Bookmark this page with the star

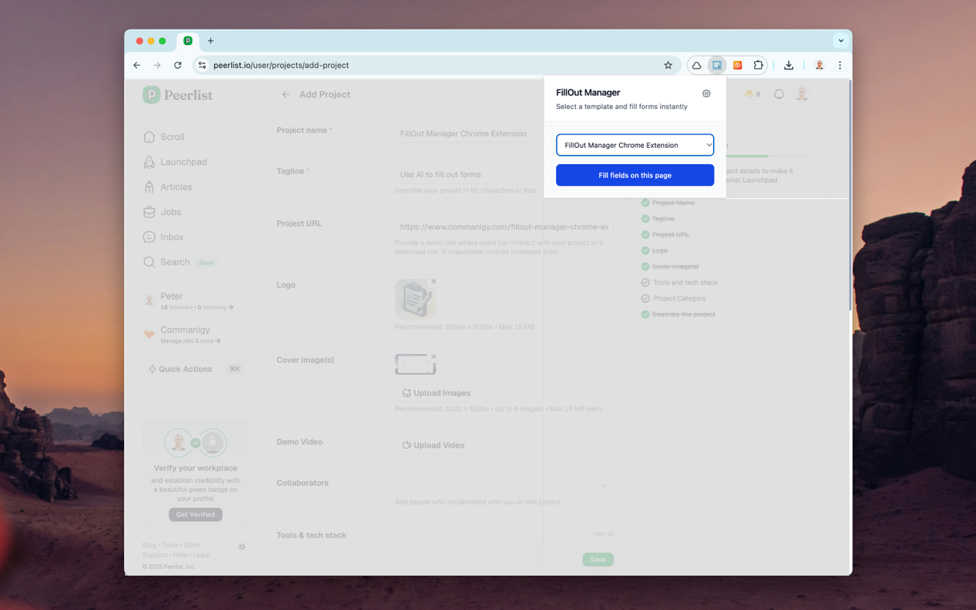point(668,66)
